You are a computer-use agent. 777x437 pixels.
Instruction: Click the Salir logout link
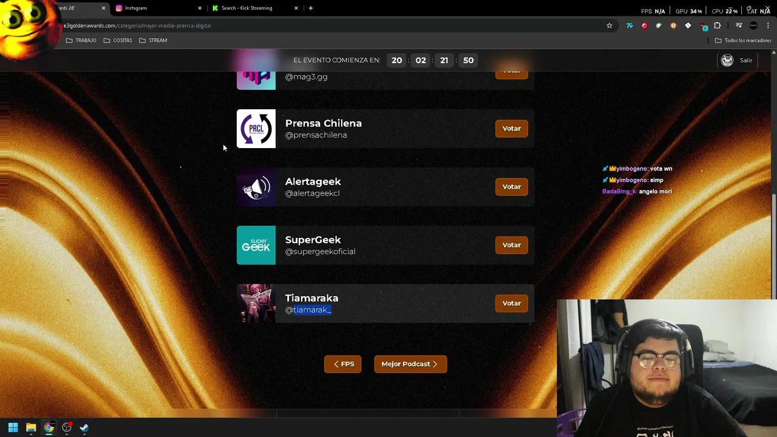[x=746, y=60]
